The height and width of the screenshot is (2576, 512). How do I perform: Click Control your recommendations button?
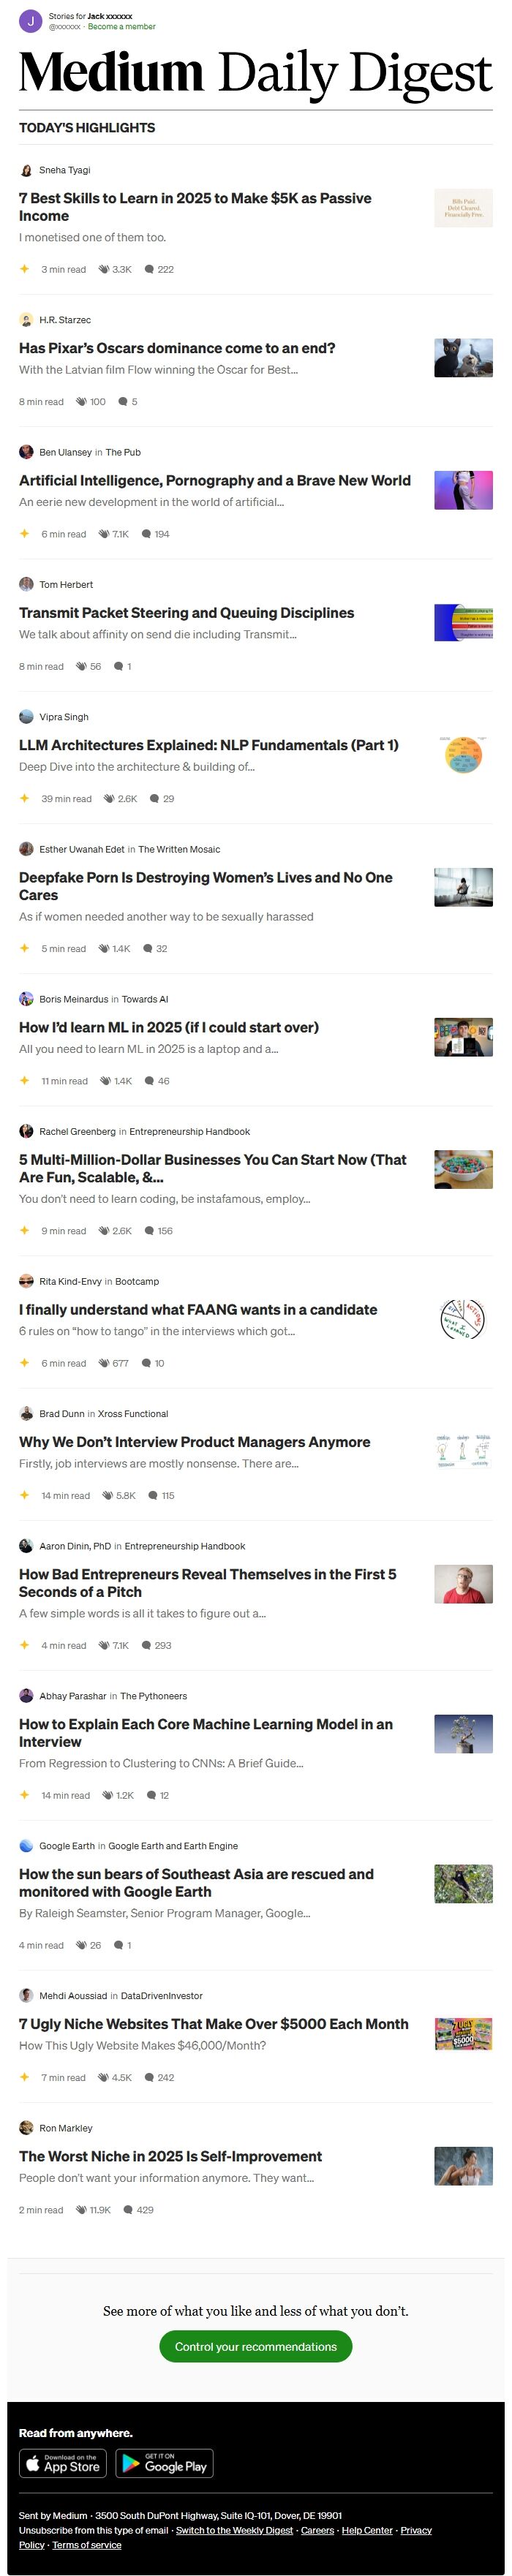point(256,2347)
